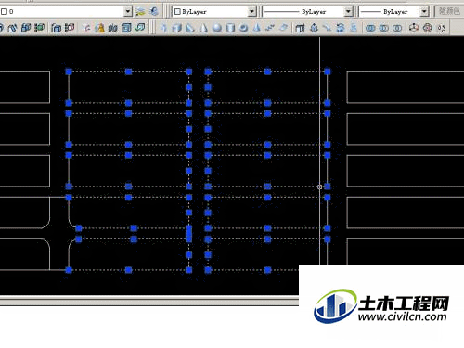This screenshot has height=348, width=464.
Task: Click the Layer Previous icon
Action: (x=153, y=12)
